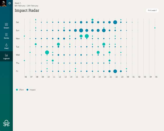Click Print week 7 button
This screenshot has width=164, height=131.
click(x=152, y=10)
